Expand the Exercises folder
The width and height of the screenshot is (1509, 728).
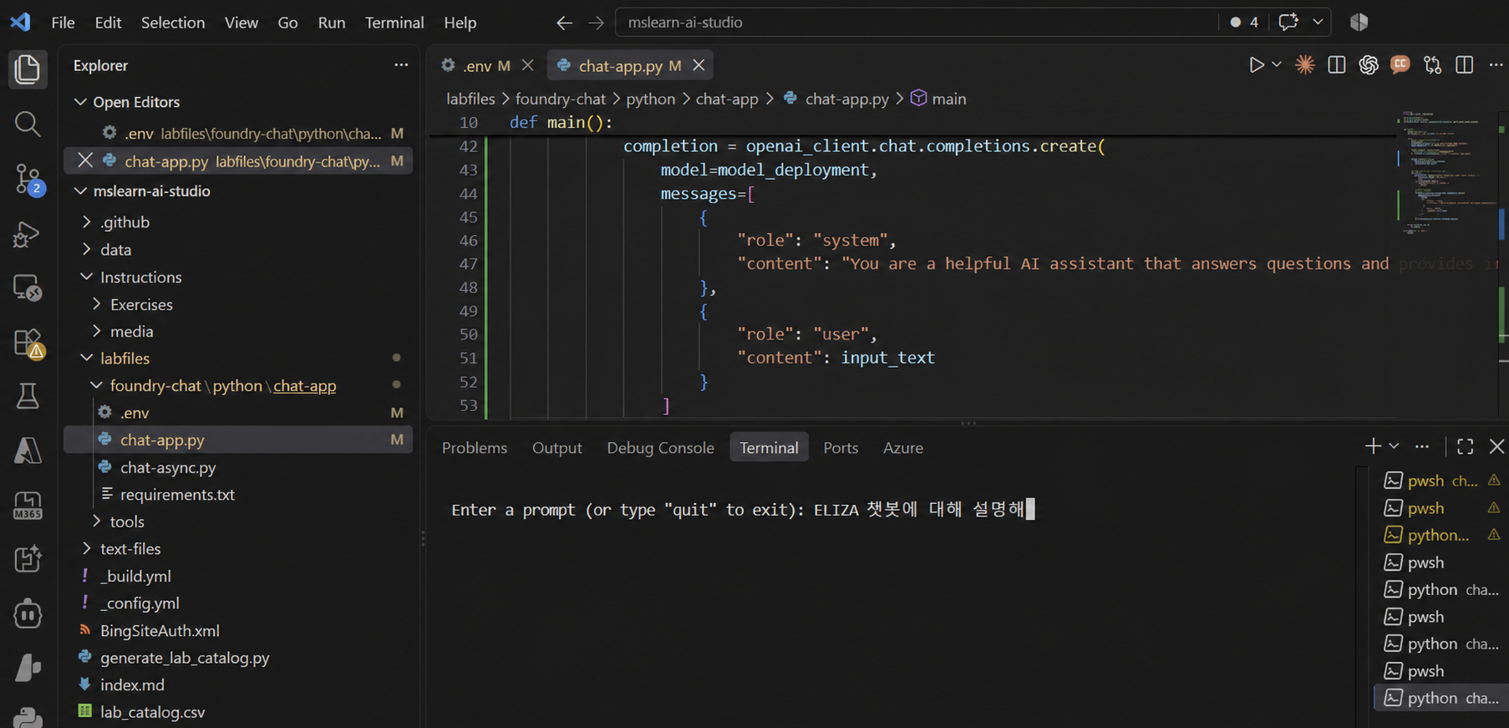point(96,304)
